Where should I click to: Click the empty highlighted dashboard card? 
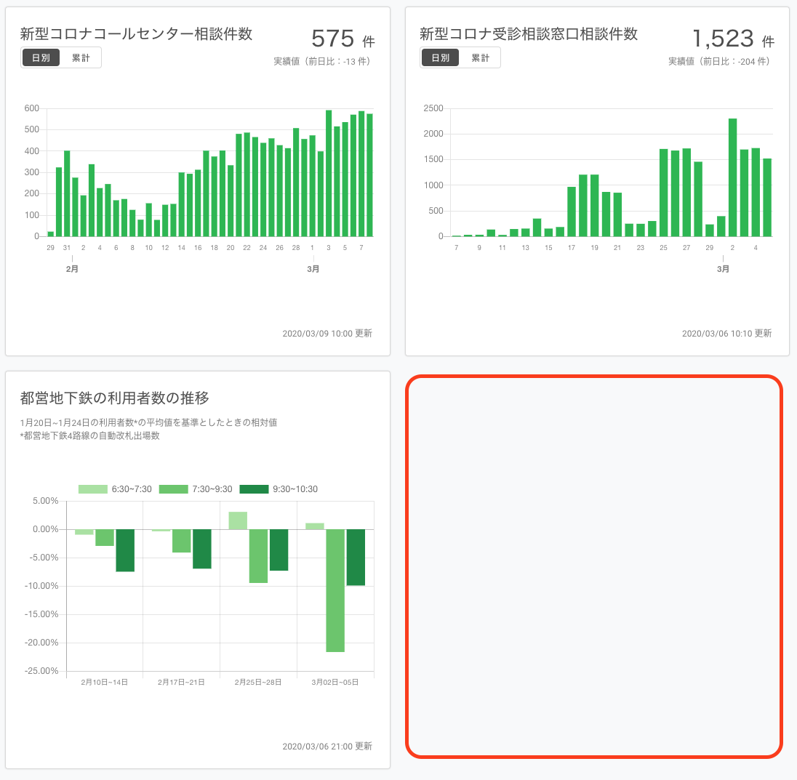tap(594, 567)
